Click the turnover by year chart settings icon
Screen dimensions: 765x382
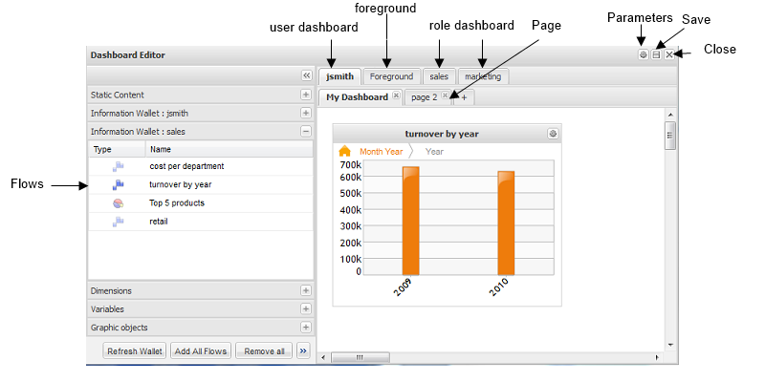pos(552,134)
